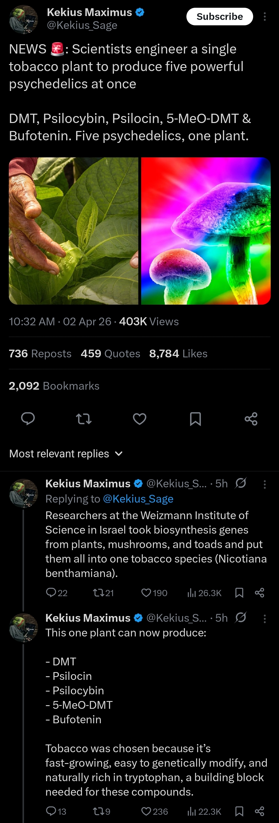Open more options on the Weizmann reply

tap(265, 485)
